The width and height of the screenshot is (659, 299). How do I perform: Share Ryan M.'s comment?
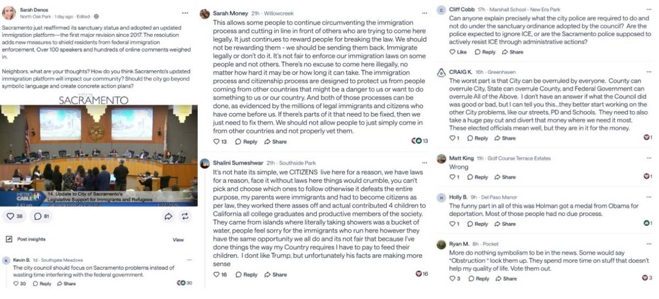coord(505,279)
